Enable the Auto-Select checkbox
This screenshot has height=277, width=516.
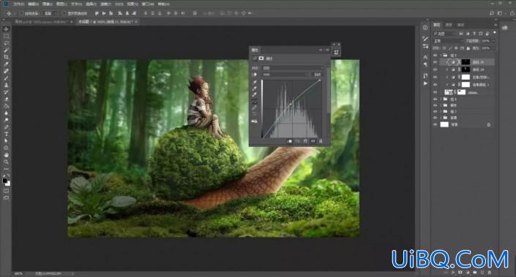click(21, 13)
